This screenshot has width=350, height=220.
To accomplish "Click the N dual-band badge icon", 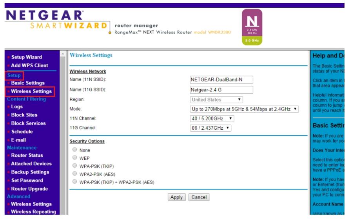I will coord(252,27).
